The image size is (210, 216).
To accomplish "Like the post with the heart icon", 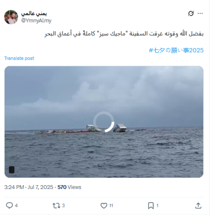I will point(104,205).
